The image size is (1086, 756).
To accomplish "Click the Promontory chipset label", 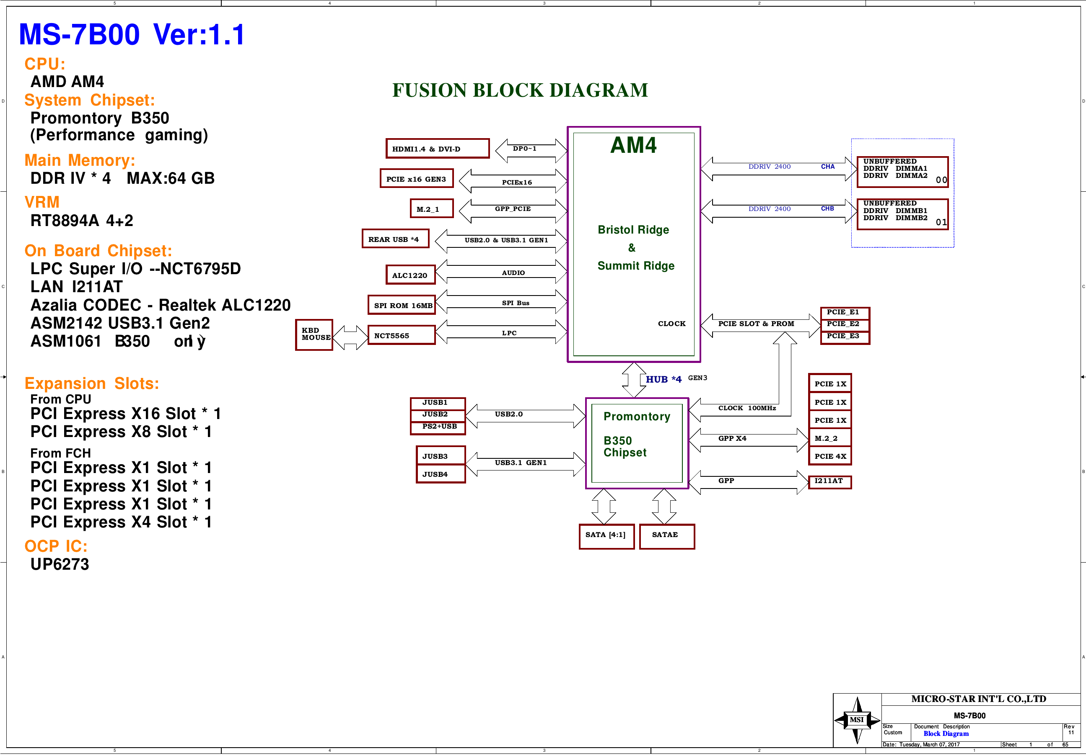I will click(x=637, y=416).
